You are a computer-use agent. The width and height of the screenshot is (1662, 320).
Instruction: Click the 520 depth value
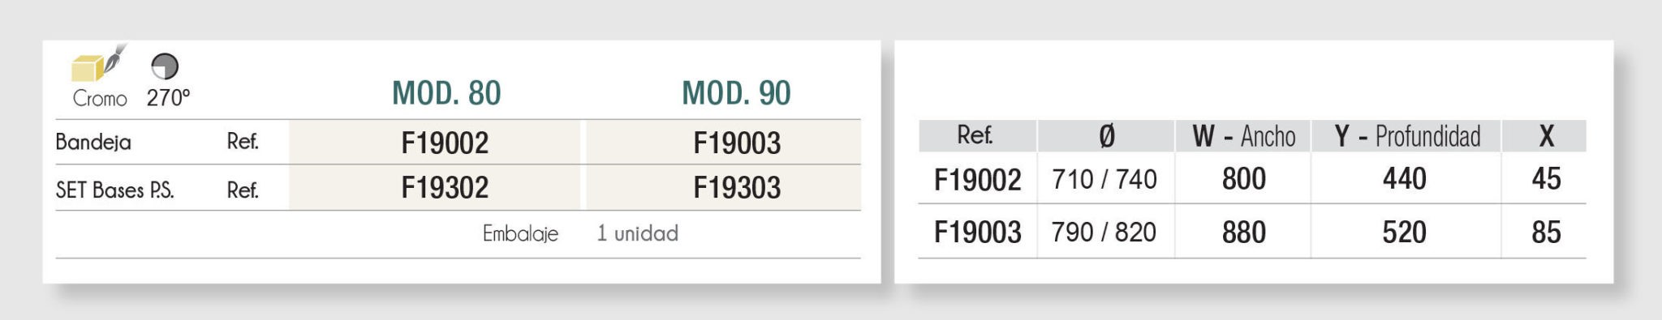pyautogui.click(x=1404, y=233)
